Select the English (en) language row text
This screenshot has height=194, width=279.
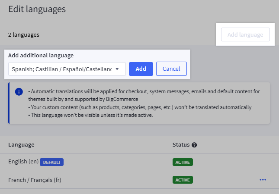click(x=23, y=162)
